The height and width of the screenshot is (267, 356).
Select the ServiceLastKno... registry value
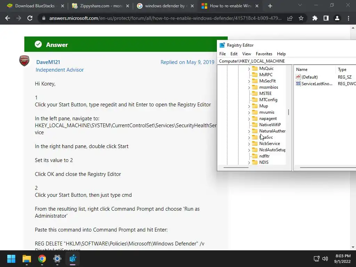[x=317, y=84]
